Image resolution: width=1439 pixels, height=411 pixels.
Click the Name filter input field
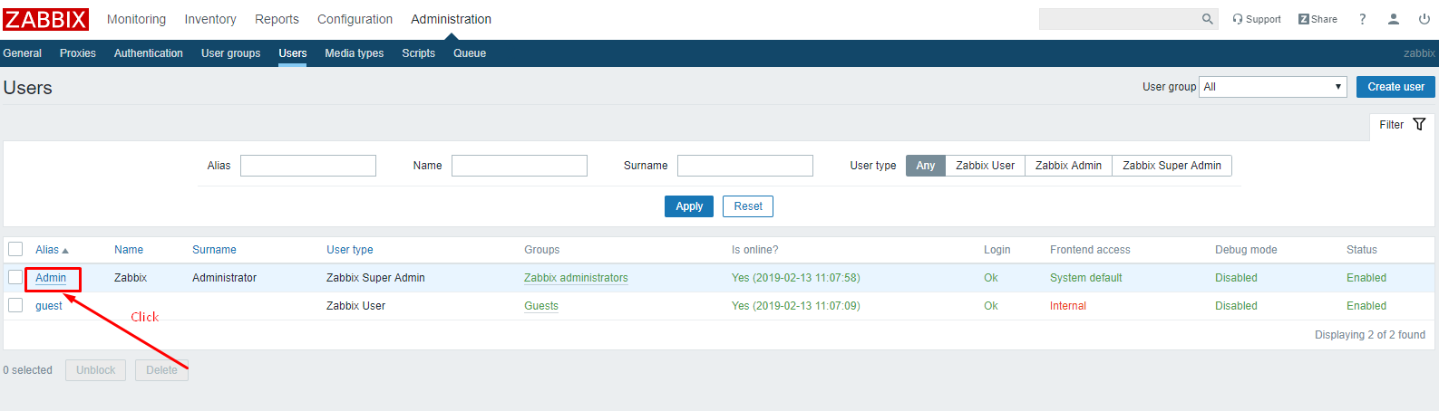[x=520, y=166]
